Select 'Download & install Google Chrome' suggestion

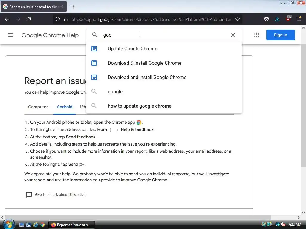pos(164,63)
